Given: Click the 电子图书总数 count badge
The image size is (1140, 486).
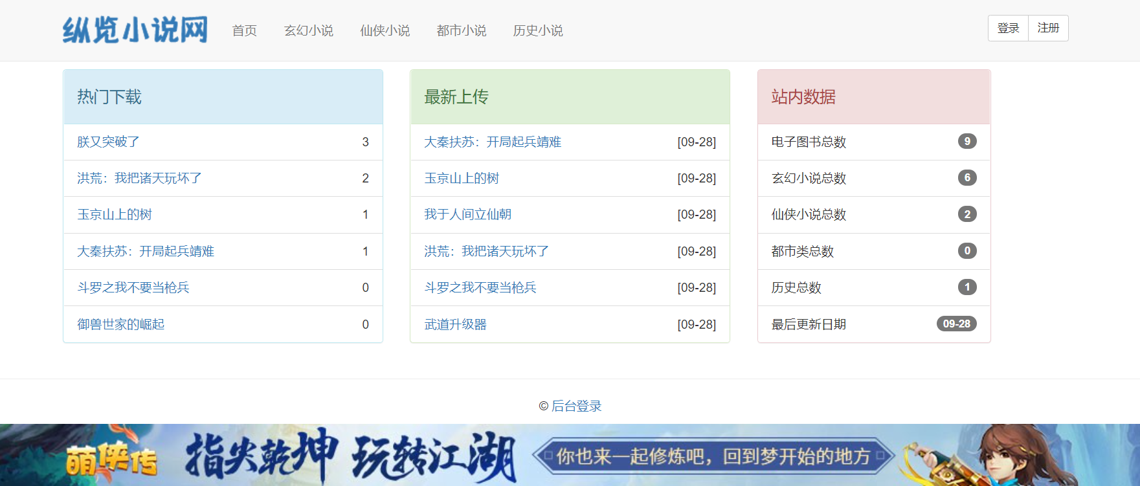Looking at the screenshot, I should 967,141.
